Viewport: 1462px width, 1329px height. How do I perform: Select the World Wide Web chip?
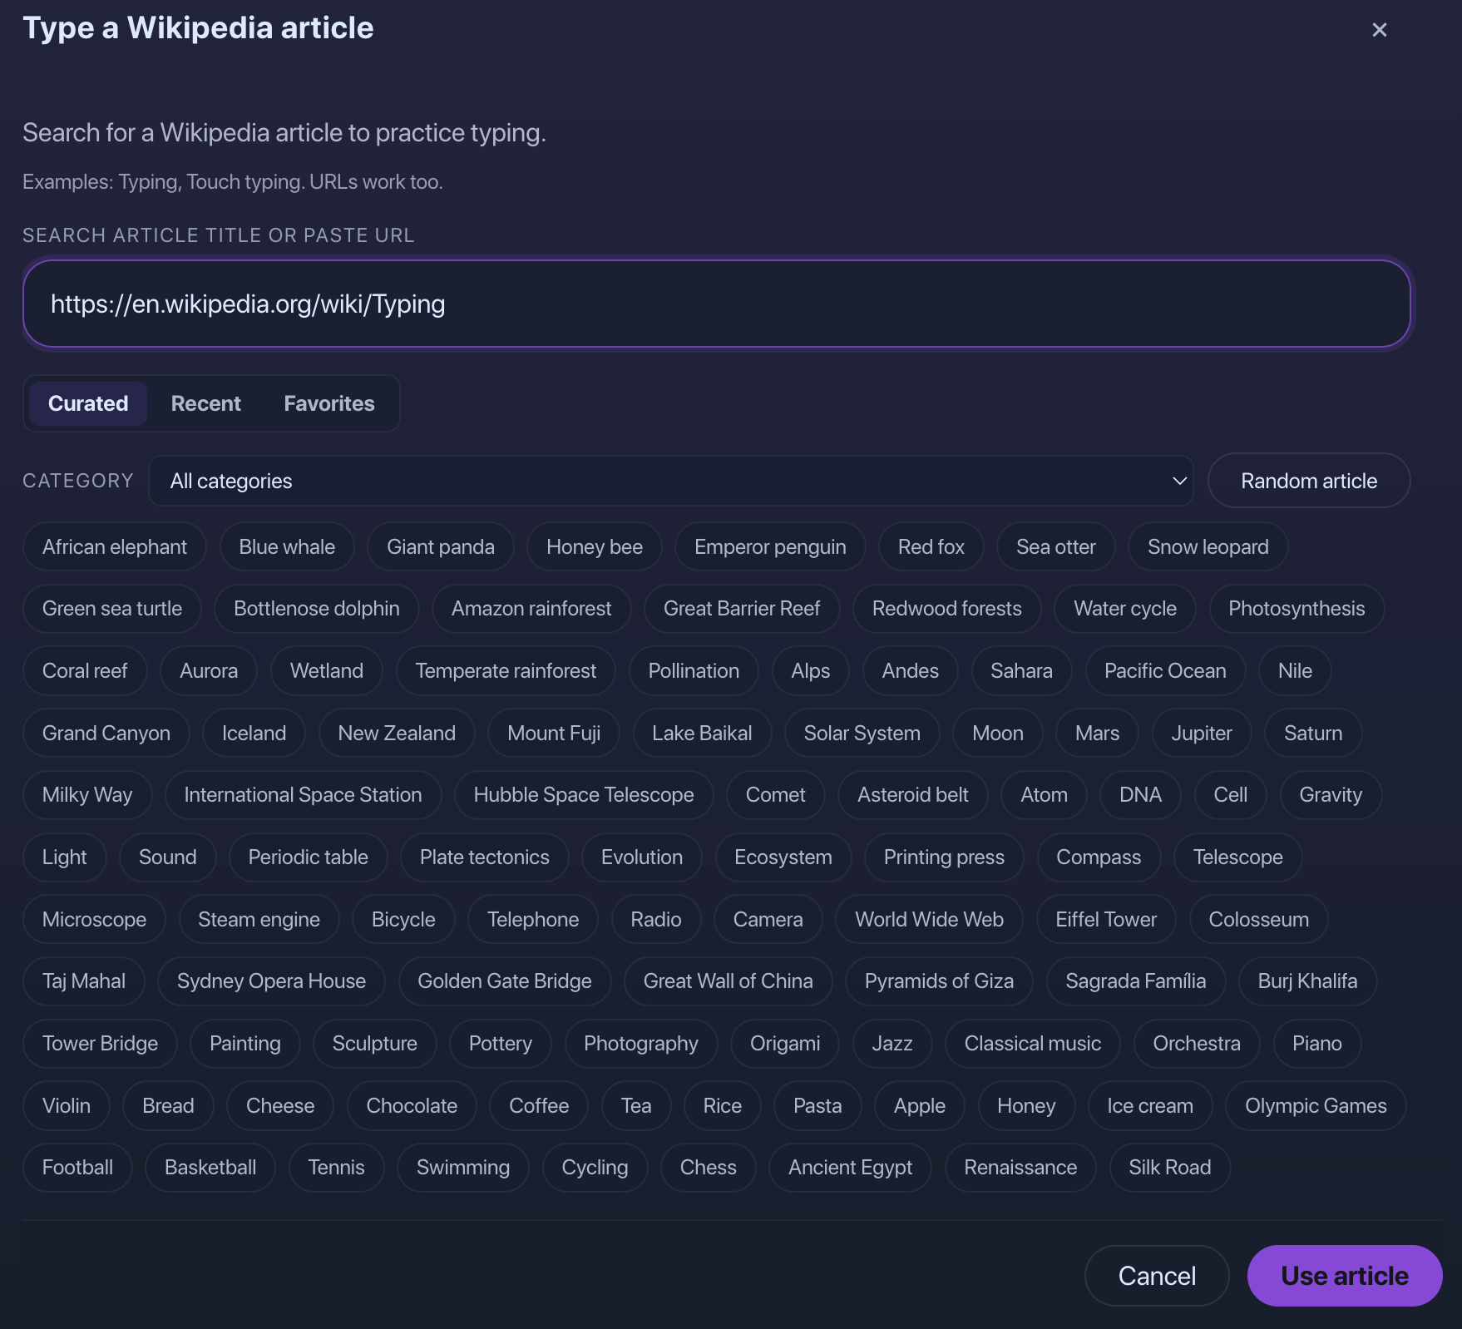coord(929,919)
